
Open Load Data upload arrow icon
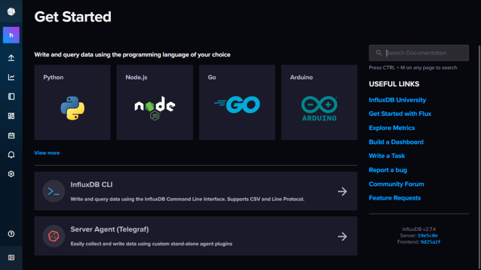pyautogui.click(x=11, y=58)
